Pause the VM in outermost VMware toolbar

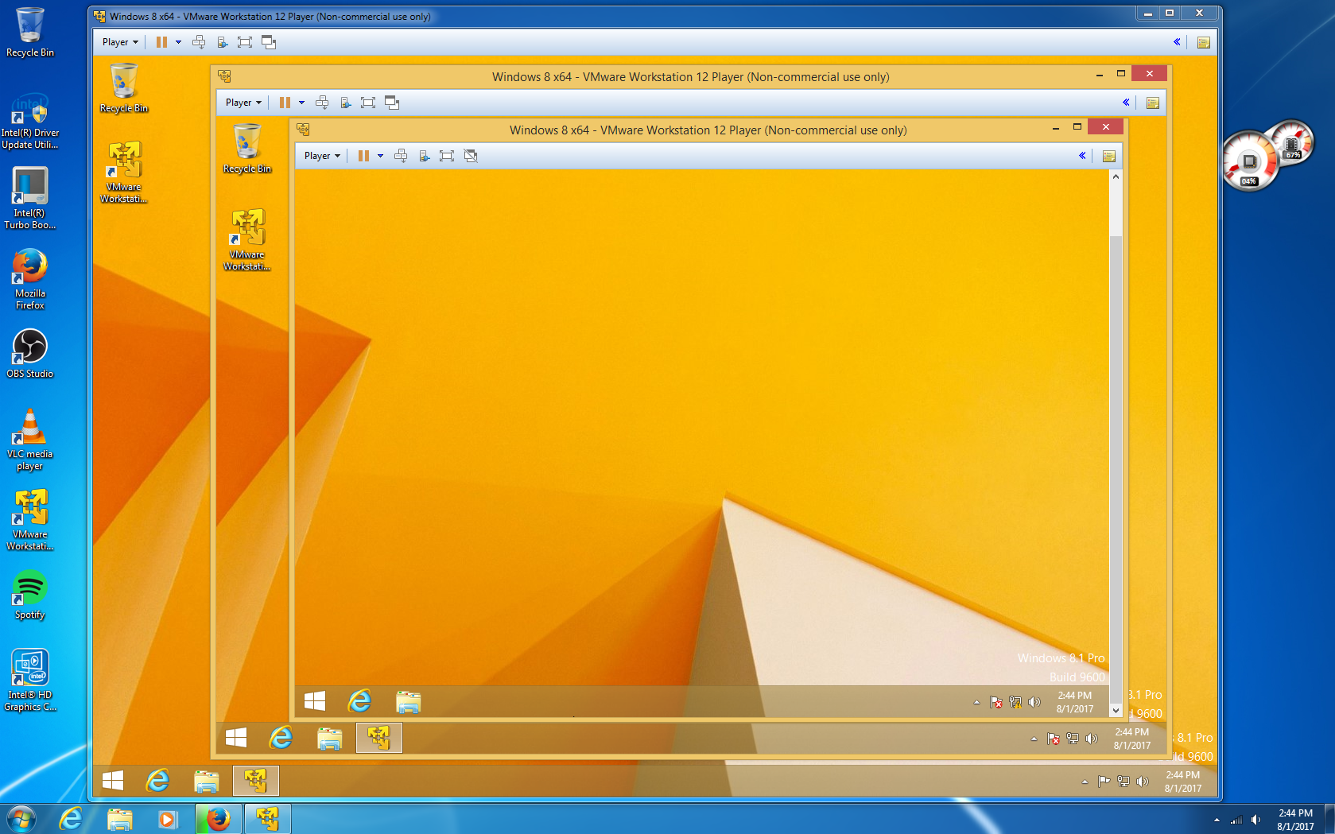coord(161,42)
